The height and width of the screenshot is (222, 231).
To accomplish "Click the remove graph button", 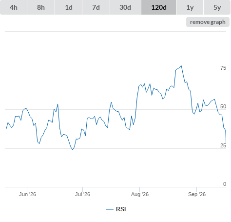I will point(208,22).
